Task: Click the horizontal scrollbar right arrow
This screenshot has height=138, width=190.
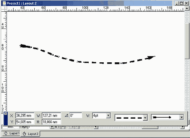Action: click(x=182, y=127)
